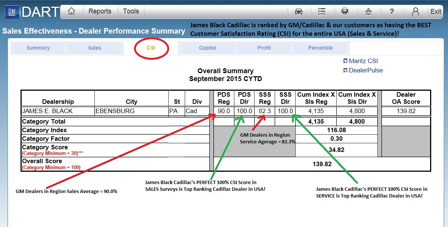The height and width of the screenshot is (227, 448).
Task: Click the Category Total row label
Action: click(44, 121)
